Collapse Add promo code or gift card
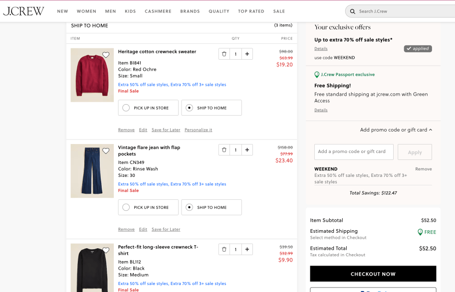This screenshot has width=455, height=292. coord(396,130)
